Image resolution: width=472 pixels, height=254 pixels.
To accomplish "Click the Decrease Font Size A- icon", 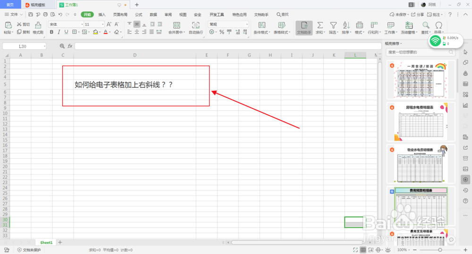I will pos(117,25).
